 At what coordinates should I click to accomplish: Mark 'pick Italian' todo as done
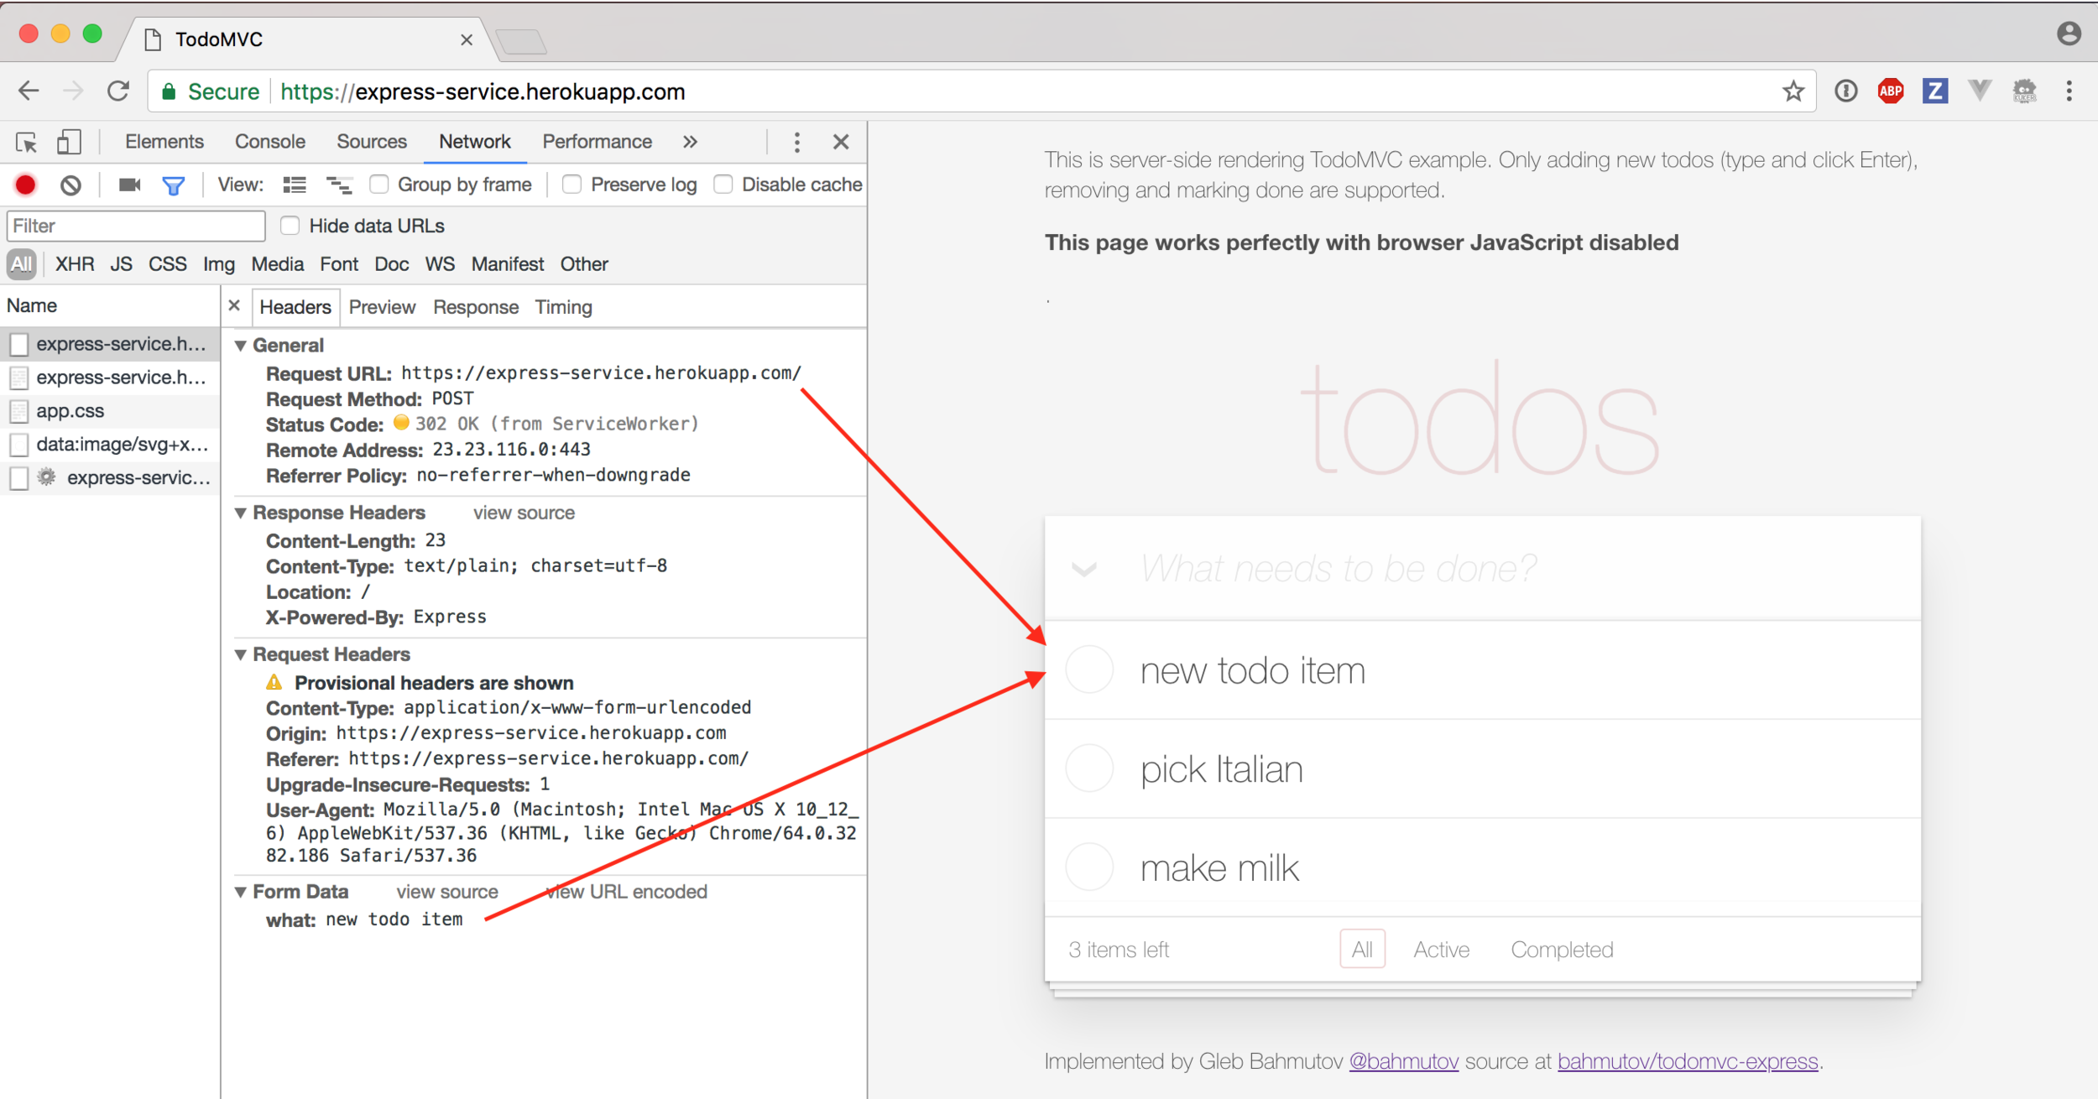(x=1089, y=768)
